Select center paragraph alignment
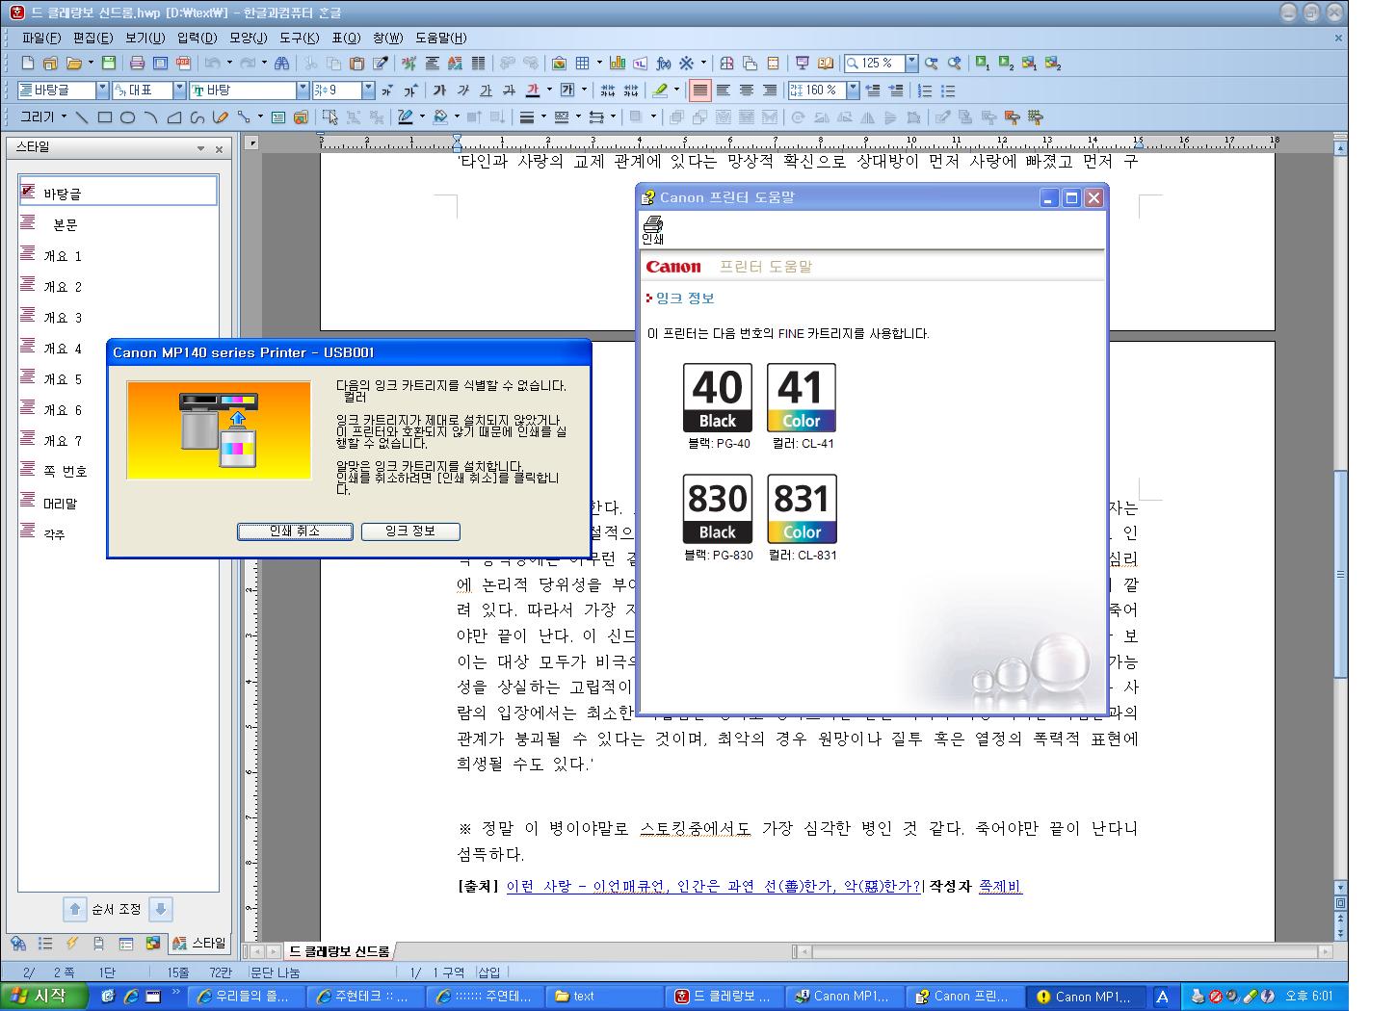 pos(747,91)
